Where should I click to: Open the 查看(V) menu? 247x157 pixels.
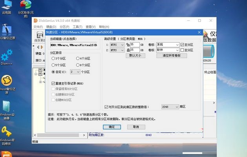91,27
